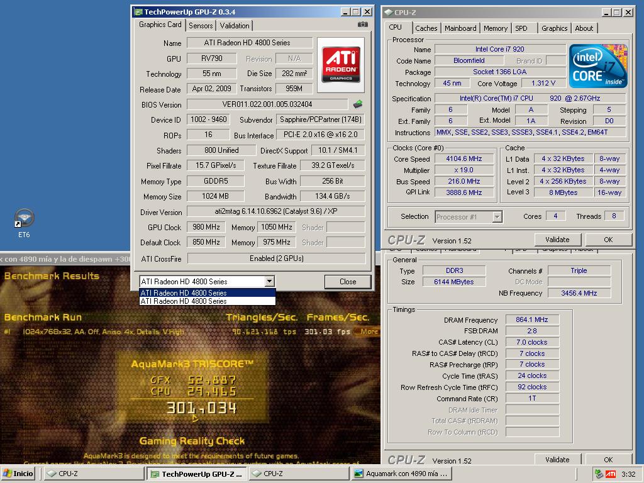The image size is (644, 483).
Task: Select first ATI Radeon HD 4800 Series list entry
Action: pyautogui.click(x=208, y=293)
